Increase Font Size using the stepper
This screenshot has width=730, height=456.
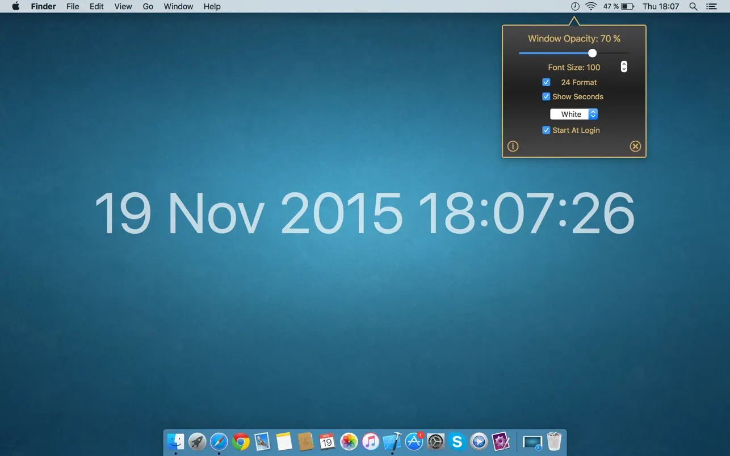click(623, 64)
